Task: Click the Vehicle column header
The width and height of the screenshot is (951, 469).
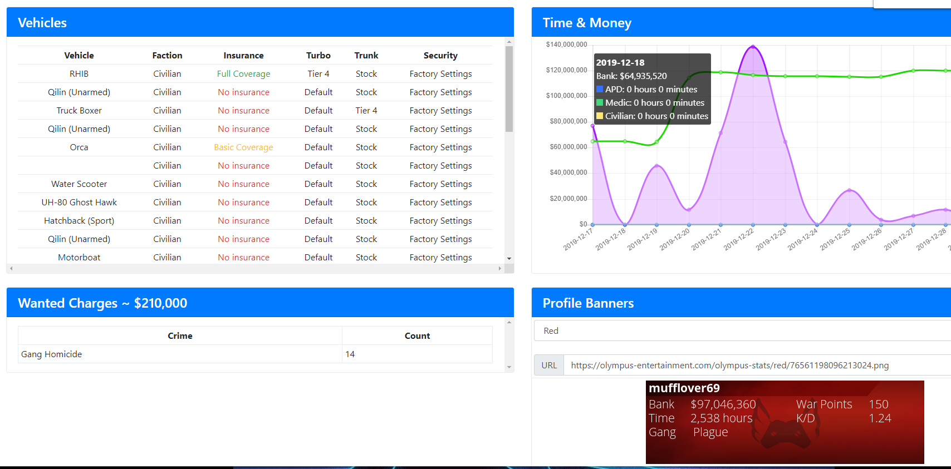Action: pyautogui.click(x=79, y=56)
